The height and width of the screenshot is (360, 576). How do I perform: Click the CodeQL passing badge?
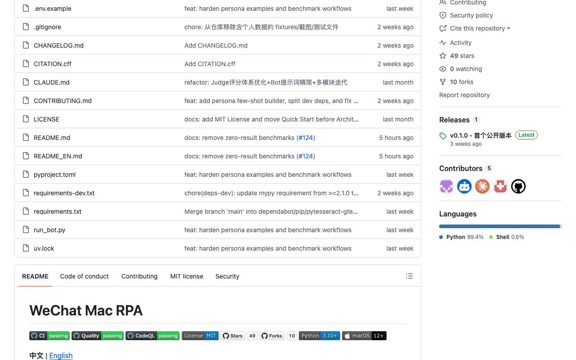(x=153, y=336)
